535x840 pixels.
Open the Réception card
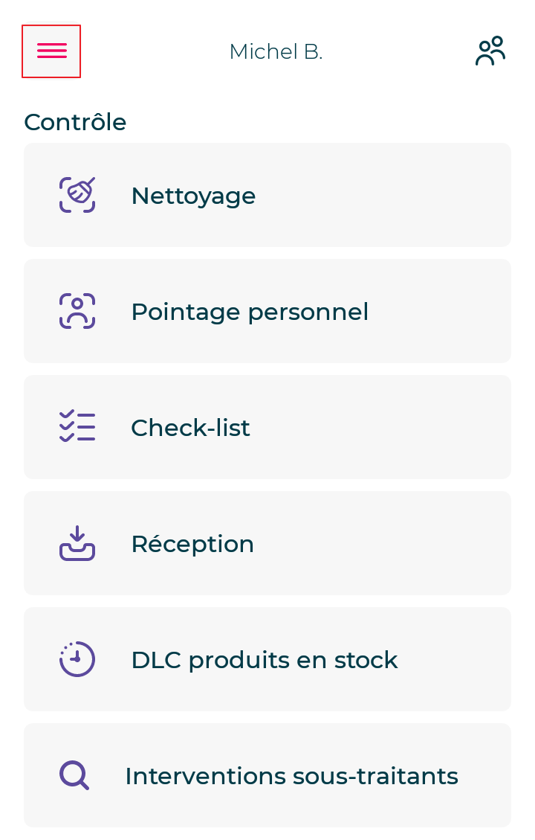372,543
